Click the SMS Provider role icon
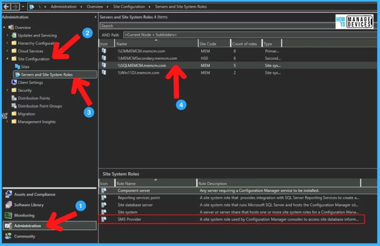The image size is (380, 246). click(x=104, y=219)
